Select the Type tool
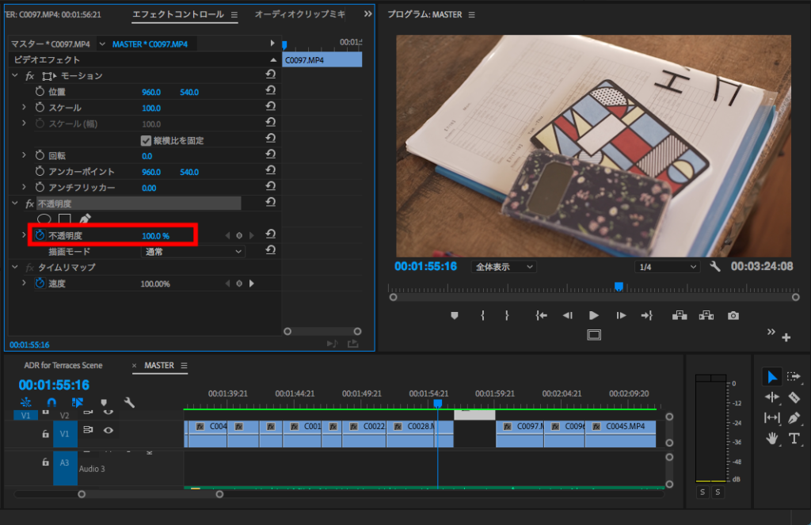Viewport: 811px width, 525px height. coord(794,438)
